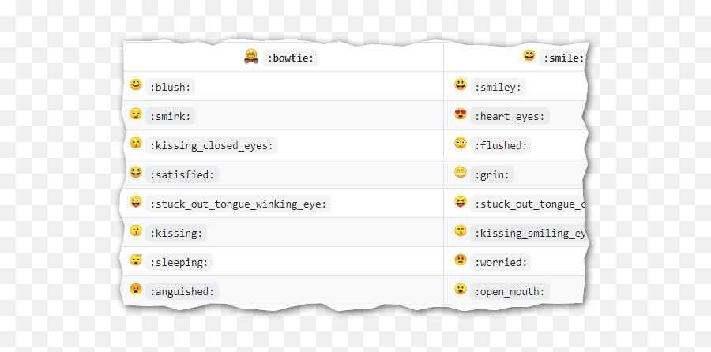Click the kissing_closed_eyes emoji icon
Image resolution: width=711 pixels, height=352 pixels.
point(136,143)
